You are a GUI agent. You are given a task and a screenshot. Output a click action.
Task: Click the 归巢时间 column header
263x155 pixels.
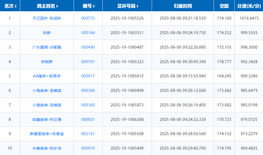coord(183,6)
